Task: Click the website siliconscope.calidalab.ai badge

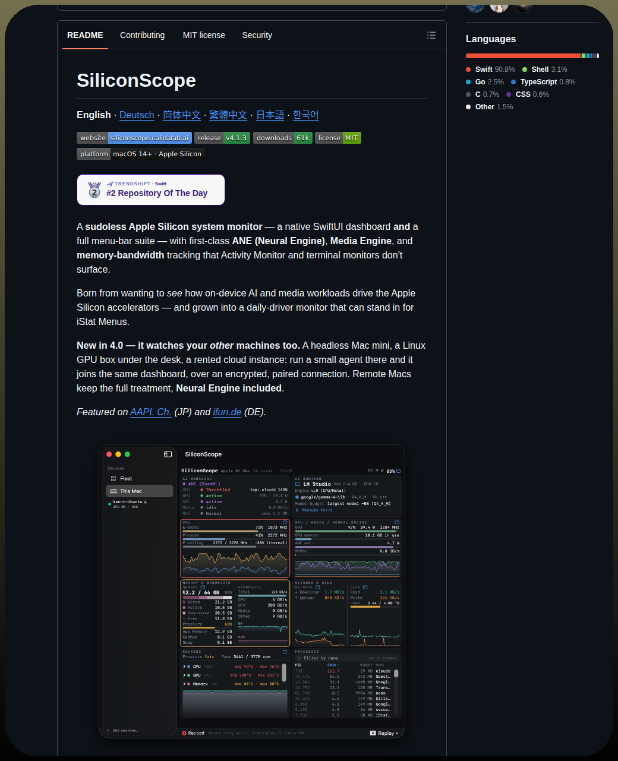Action: click(134, 138)
